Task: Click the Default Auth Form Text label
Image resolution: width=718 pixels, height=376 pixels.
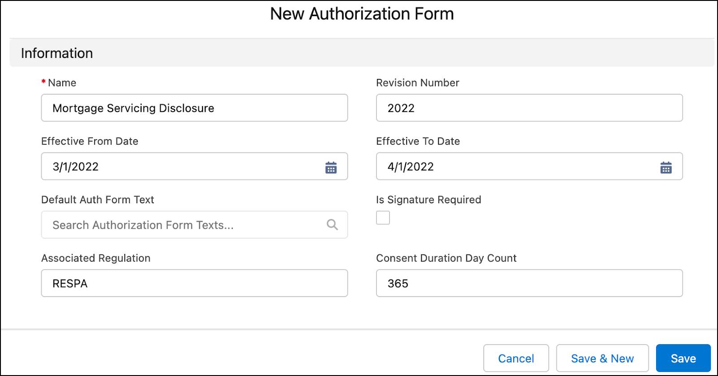Action: point(97,200)
